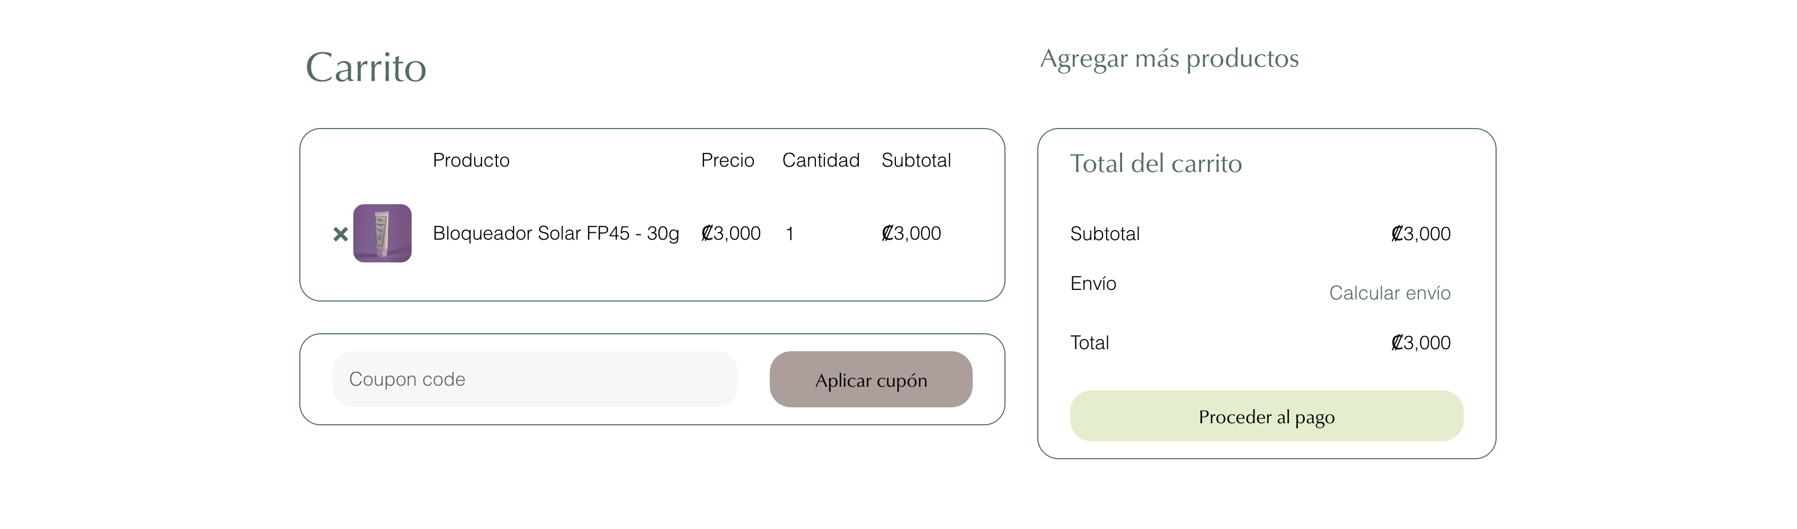Click the Total amount ₡3,000 in cart totals
Viewport: 1797px width, 529px height.
(1420, 343)
